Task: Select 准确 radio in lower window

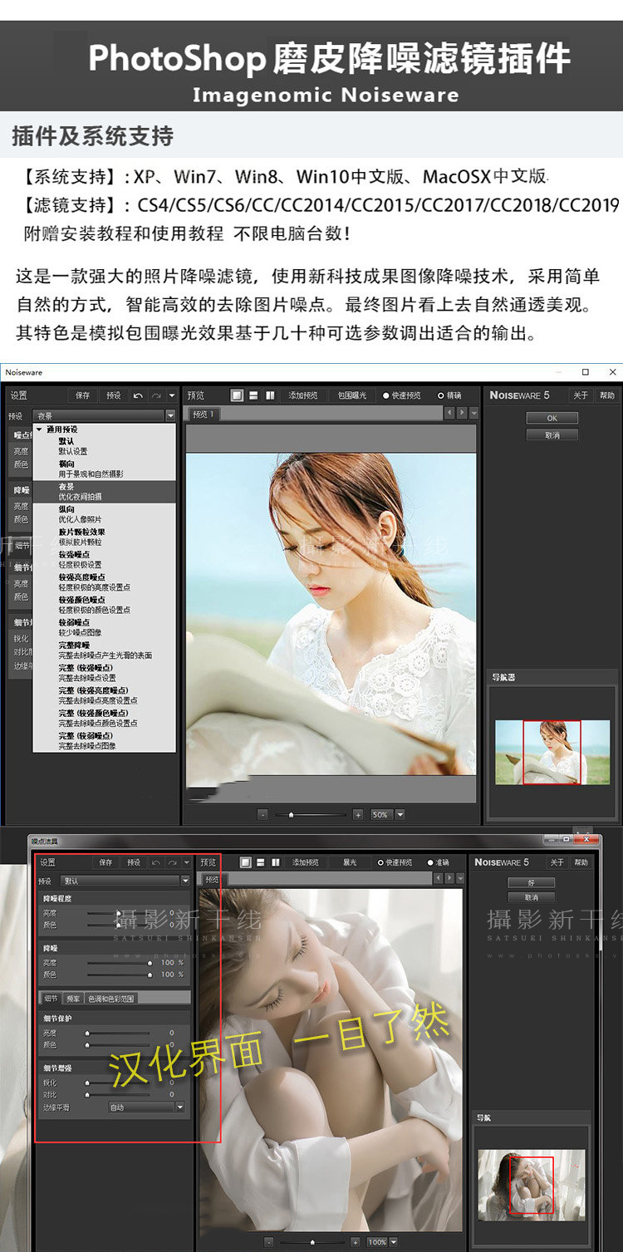Action: (x=439, y=862)
